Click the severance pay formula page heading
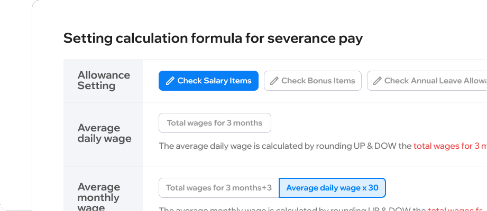This screenshot has height=211, width=487. tap(213, 39)
